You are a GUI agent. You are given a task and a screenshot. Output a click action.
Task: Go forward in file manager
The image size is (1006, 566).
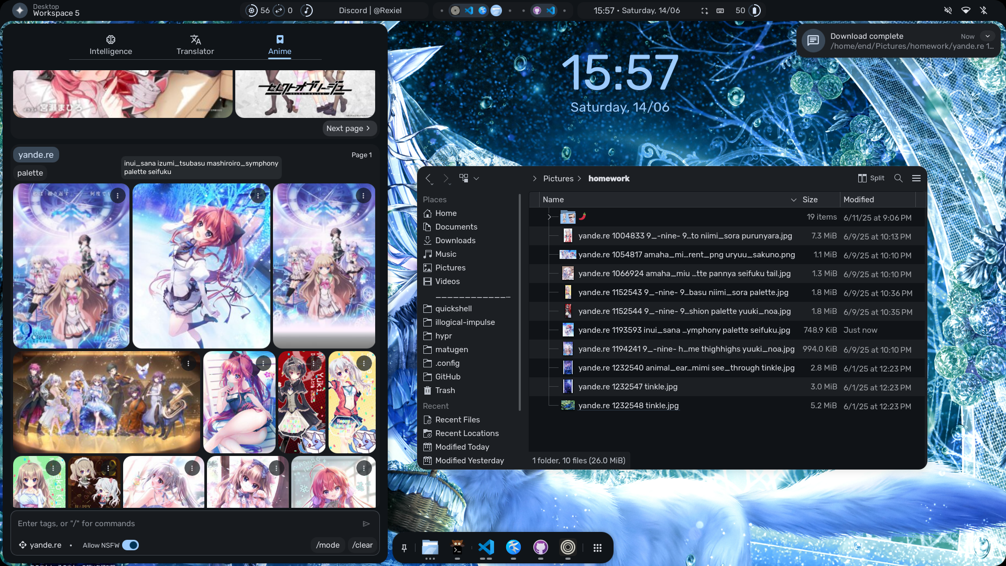coord(446,178)
